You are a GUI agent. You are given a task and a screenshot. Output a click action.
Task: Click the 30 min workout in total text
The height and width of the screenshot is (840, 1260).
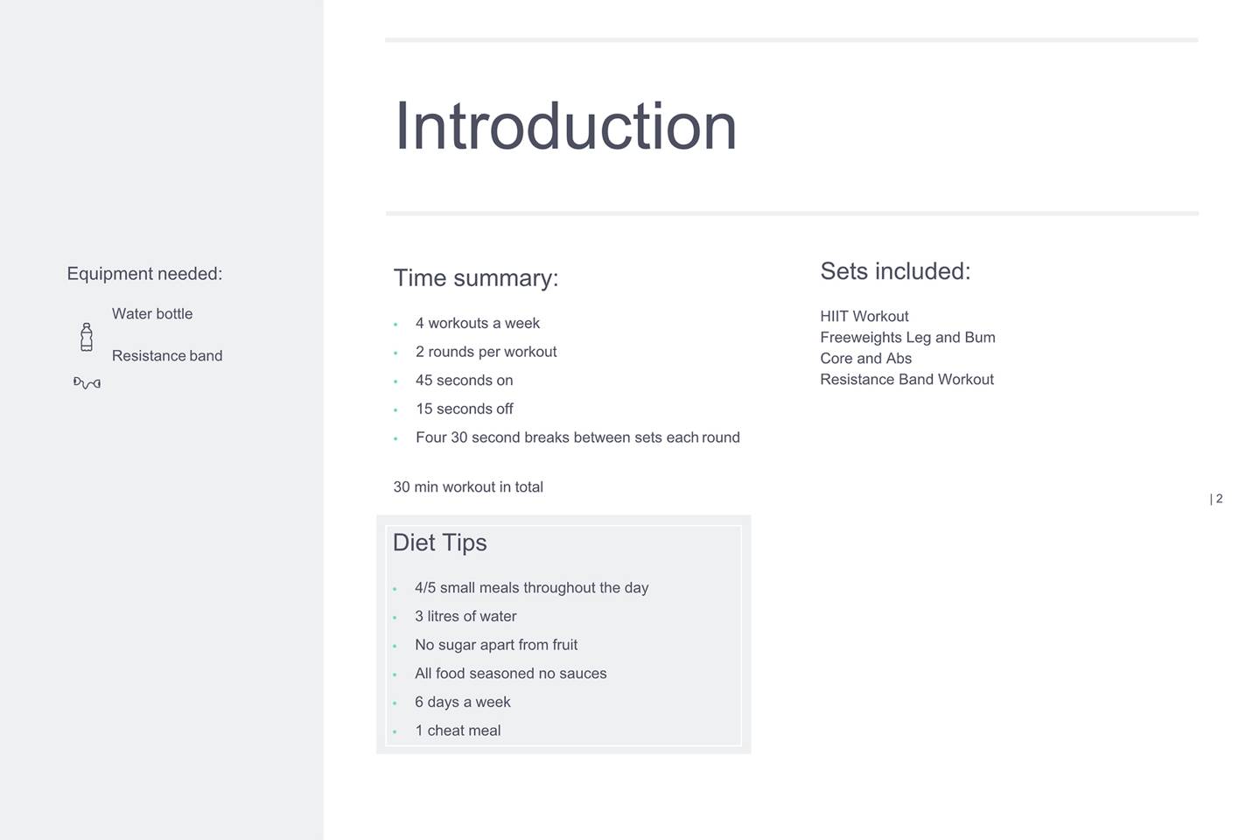(468, 487)
